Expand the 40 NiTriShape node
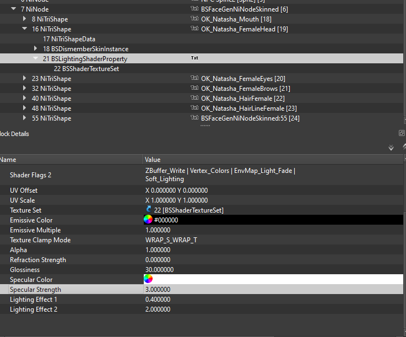This screenshot has height=337, width=406. 24,98
